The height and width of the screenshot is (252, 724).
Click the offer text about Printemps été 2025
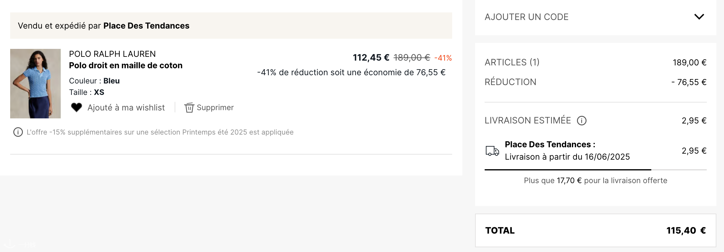(160, 132)
